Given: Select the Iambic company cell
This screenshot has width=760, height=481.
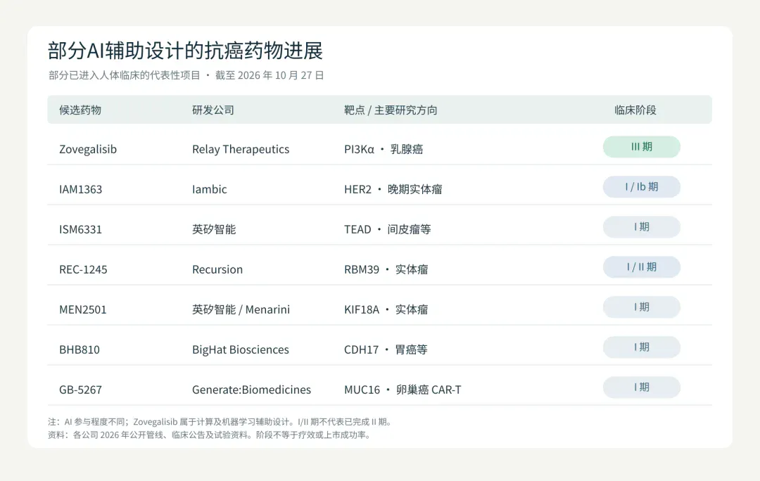Looking at the screenshot, I should click(210, 189).
